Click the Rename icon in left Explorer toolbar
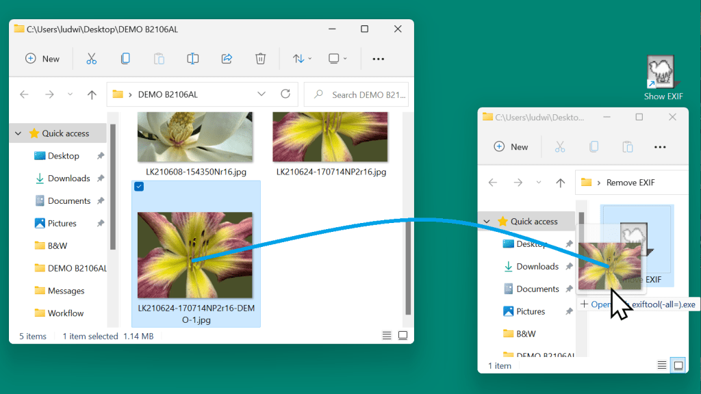The width and height of the screenshot is (701, 394). point(193,59)
